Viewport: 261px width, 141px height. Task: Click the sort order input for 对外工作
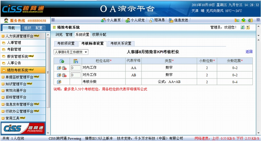76,75
